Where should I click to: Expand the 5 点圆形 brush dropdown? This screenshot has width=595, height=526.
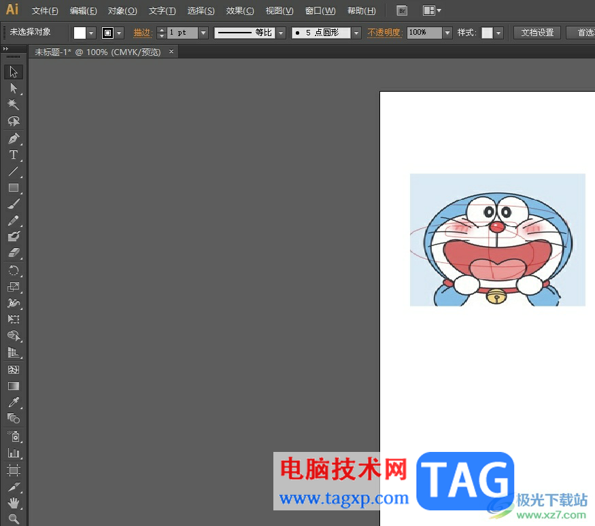click(356, 33)
